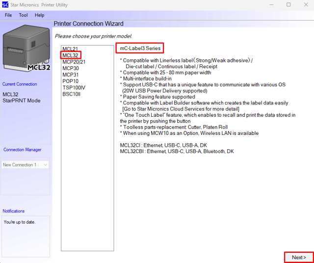314x263 pixels.
Task: Click the Connection Manager heading
Action: click(23, 150)
